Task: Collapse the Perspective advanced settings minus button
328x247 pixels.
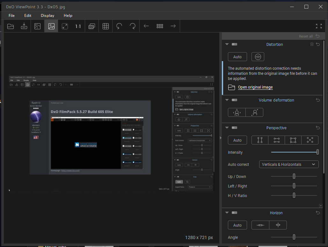Action: point(321,206)
